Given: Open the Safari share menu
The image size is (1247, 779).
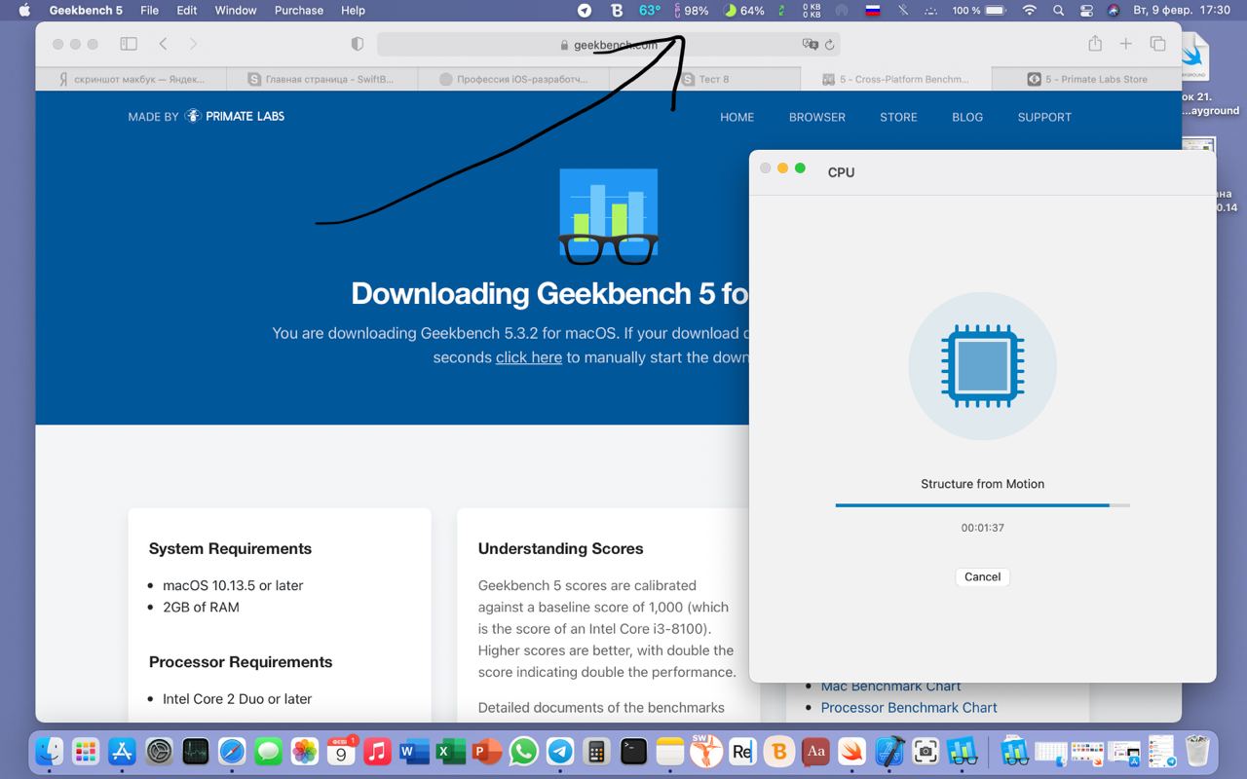Looking at the screenshot, I should (1095, 43).
